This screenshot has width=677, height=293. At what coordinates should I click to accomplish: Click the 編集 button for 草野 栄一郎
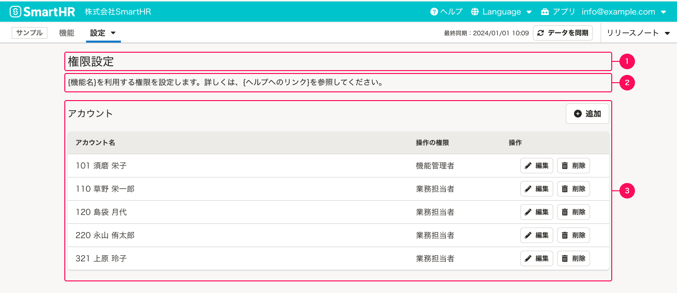point(536,189)
